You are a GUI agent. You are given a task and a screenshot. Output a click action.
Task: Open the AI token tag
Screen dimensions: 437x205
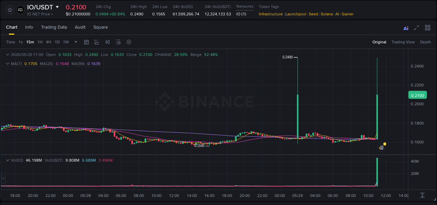coord(337,14)
